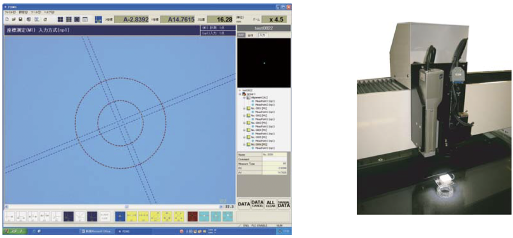Click the left arrow of horizontal scrollbar
The height and width of the screenshot is (238, 513).
click(x=7, y=207)
